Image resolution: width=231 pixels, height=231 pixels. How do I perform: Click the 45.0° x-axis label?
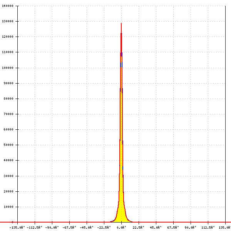point(156,228)
